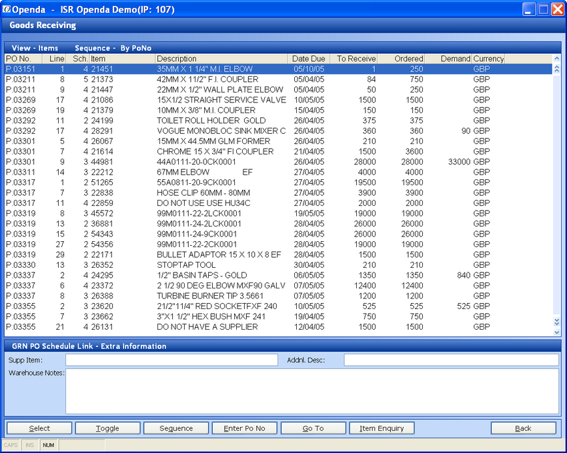The height and width of the screenshot is (453, 567).
Task: Select row VOGUE MONOBLOC SINK MIXER C
Action: (x=278, y=131)
